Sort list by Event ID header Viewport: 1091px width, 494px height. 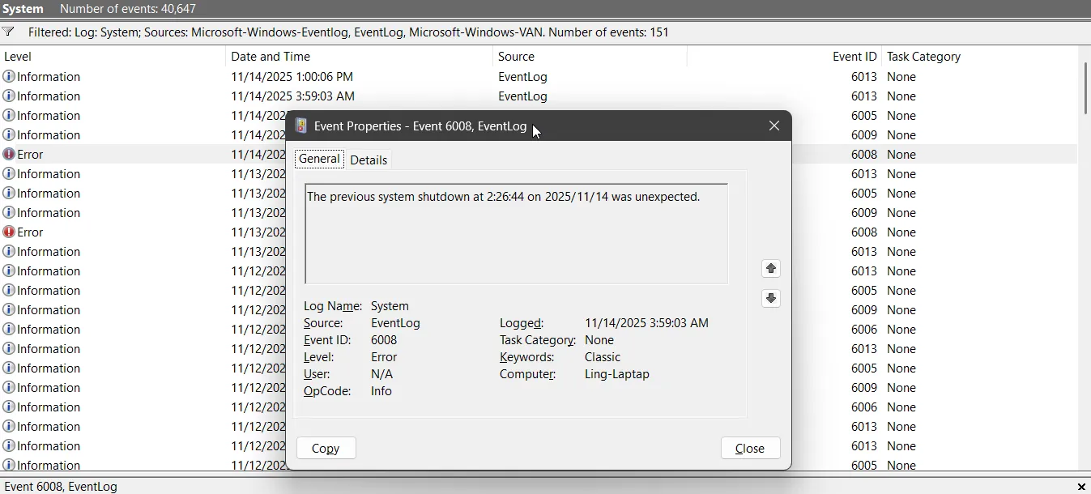click(x=854, y=57)
